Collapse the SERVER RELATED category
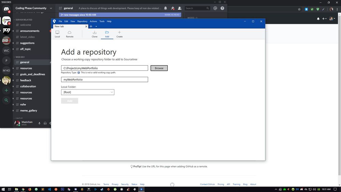341x192 pixels. tap(24, 19)
